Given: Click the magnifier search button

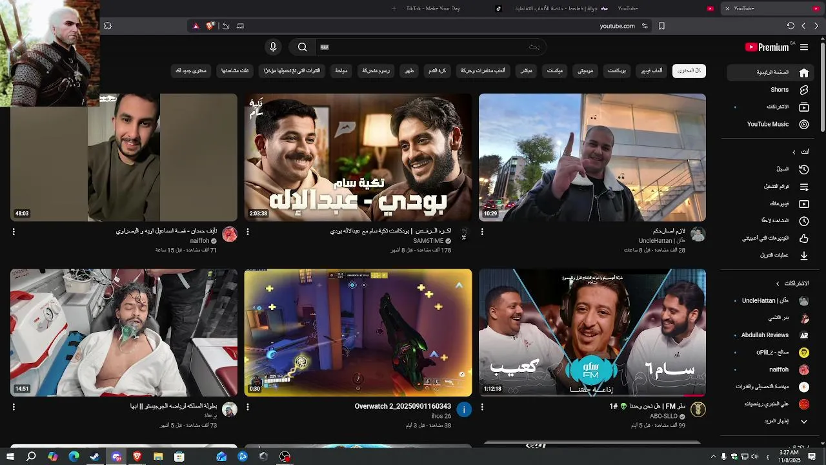Looking at the screenshot, I should click(302, 47).
